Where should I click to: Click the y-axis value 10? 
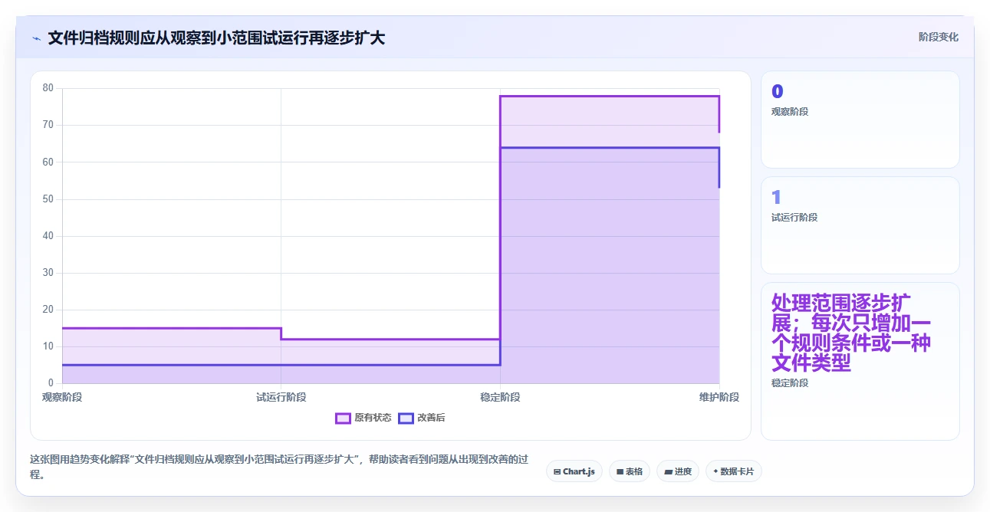coord(48,346)
